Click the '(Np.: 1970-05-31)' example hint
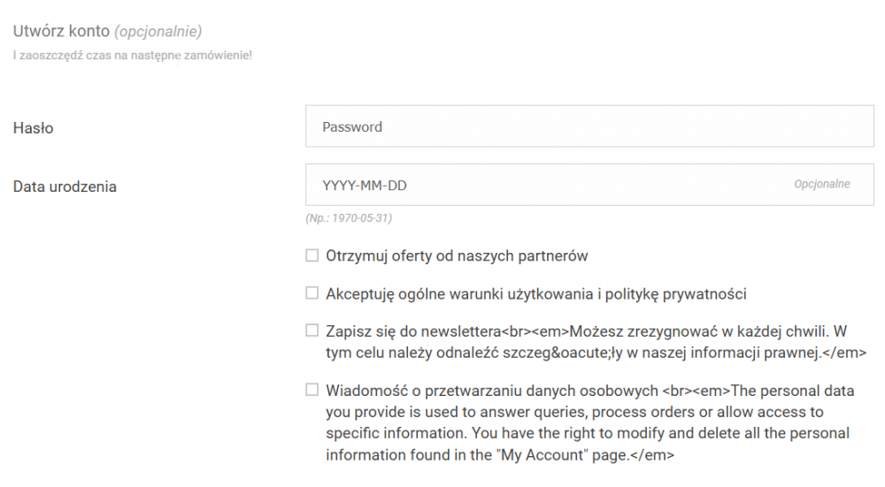The image size is (885, 487). [349, 218]
